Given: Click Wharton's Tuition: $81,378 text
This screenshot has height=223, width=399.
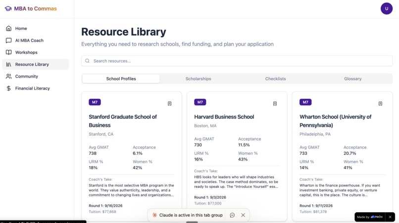Looking at the screenshot, I should pos(313,212).
